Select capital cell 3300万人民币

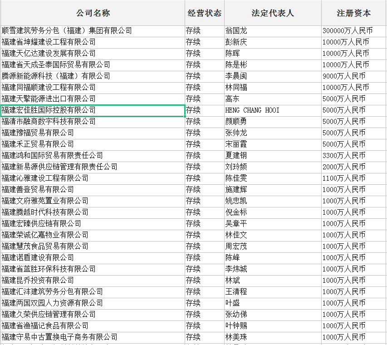tap(354, 156)
